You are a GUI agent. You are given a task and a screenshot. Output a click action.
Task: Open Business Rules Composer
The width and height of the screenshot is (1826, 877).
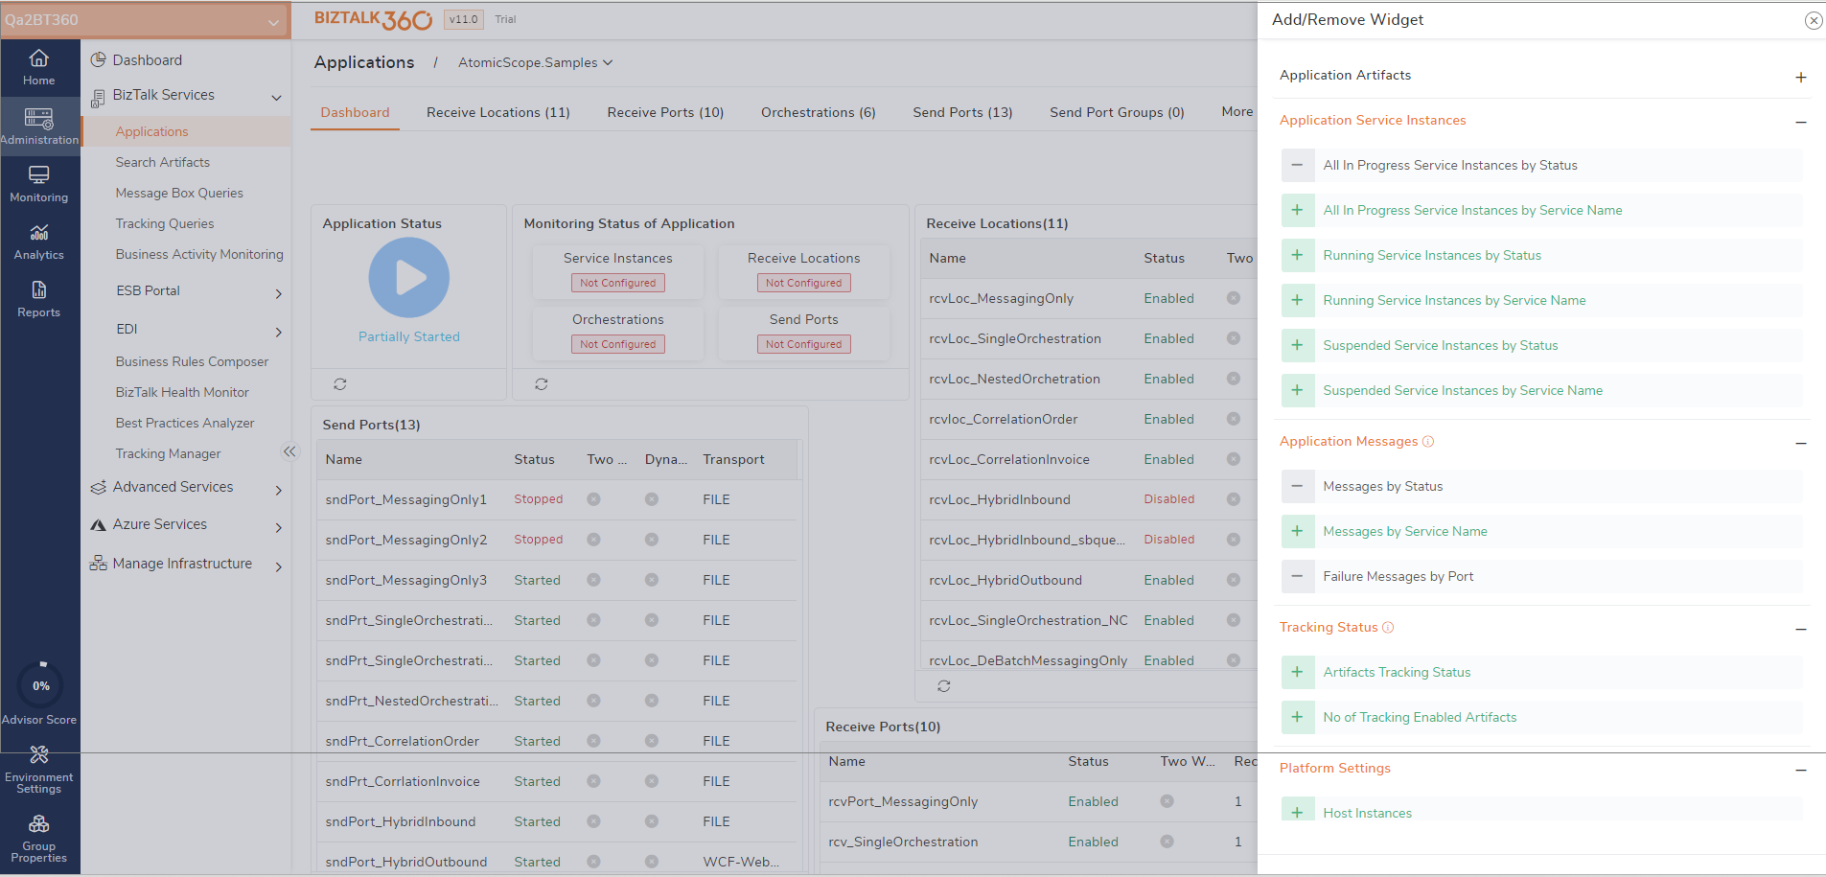(x=192, y=361)
